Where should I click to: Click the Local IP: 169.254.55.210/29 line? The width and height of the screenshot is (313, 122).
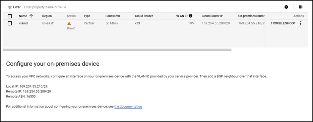(27, 86)
